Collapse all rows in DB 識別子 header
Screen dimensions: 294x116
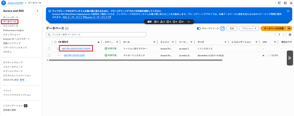pyautogui.click(x=55, y=42)
